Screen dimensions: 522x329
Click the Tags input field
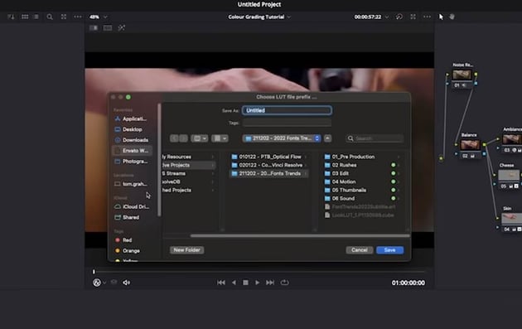pyautogui.click(x=287, y=123)
